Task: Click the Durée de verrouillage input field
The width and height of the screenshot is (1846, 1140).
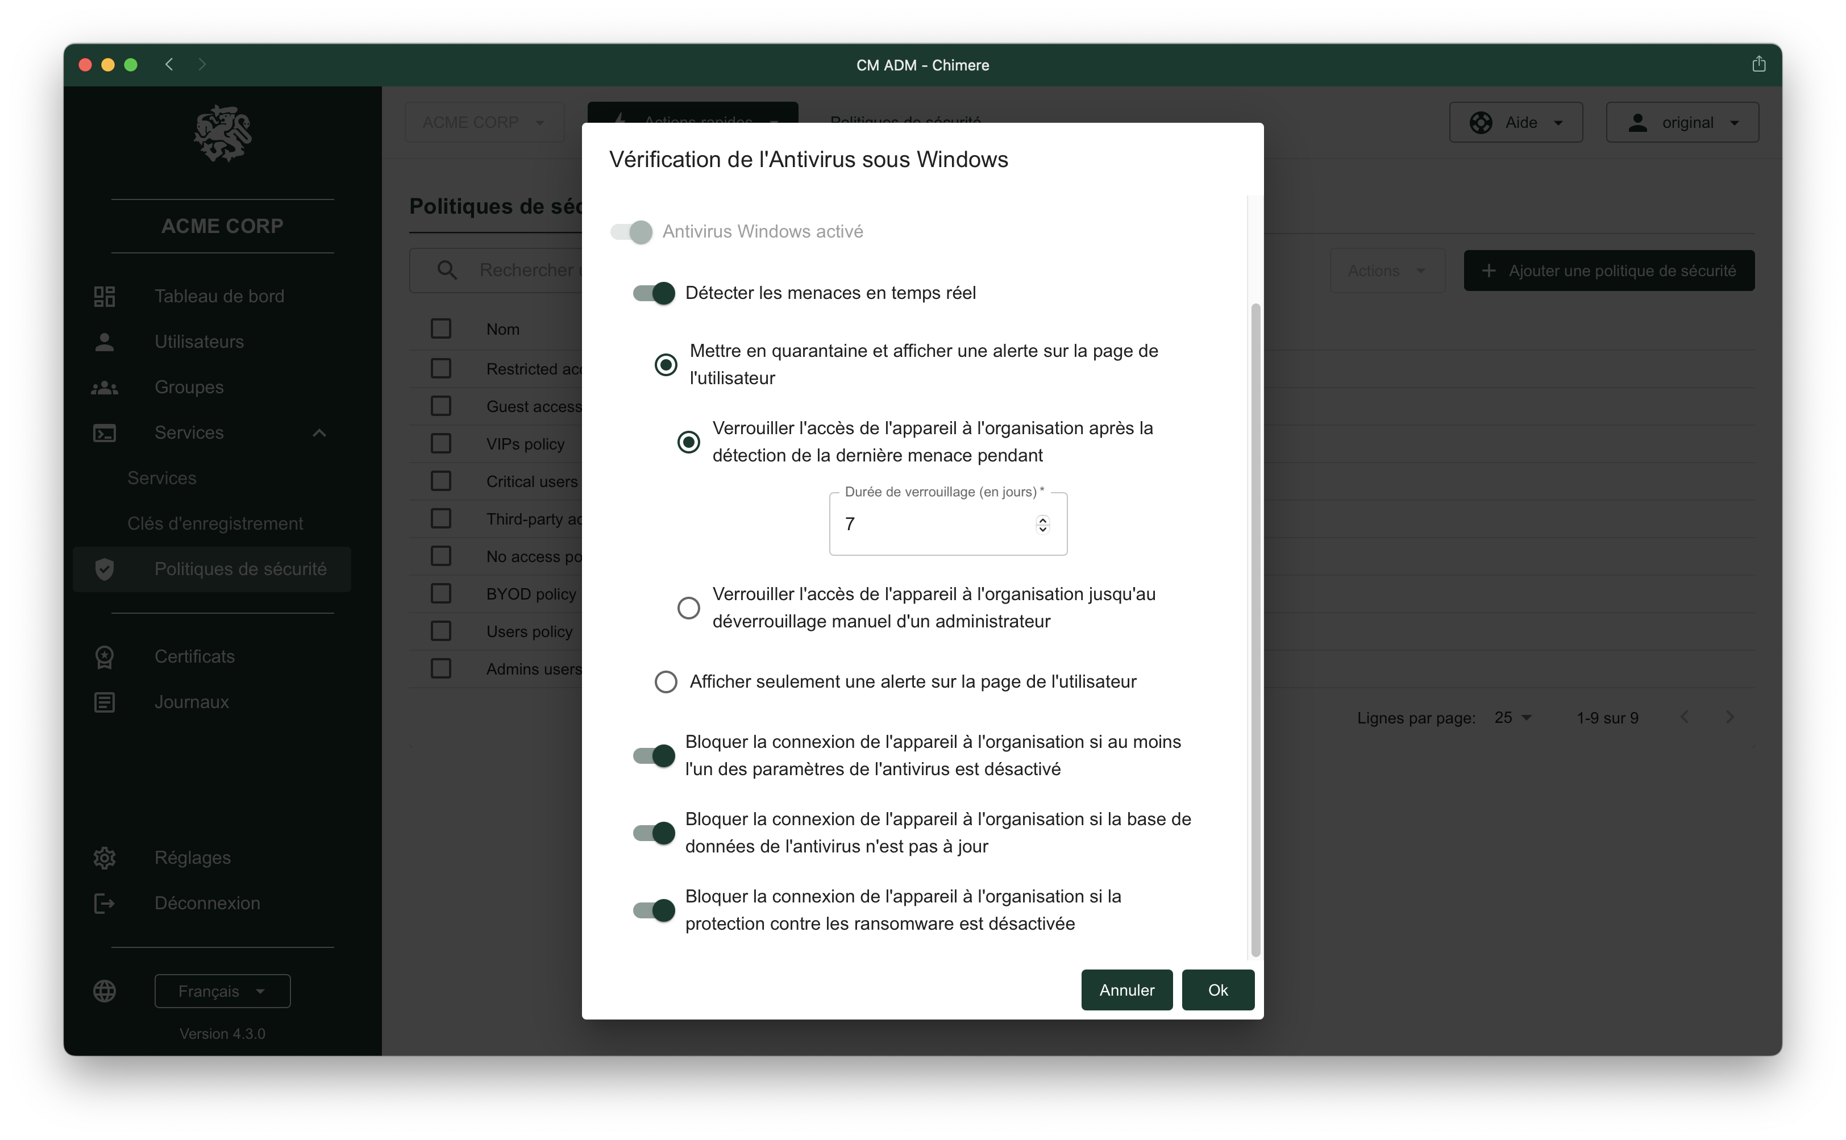Action: (948, 524)
